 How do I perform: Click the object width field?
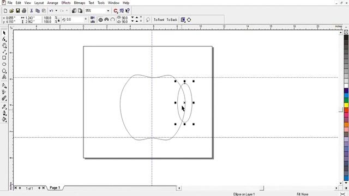[32, 18]
